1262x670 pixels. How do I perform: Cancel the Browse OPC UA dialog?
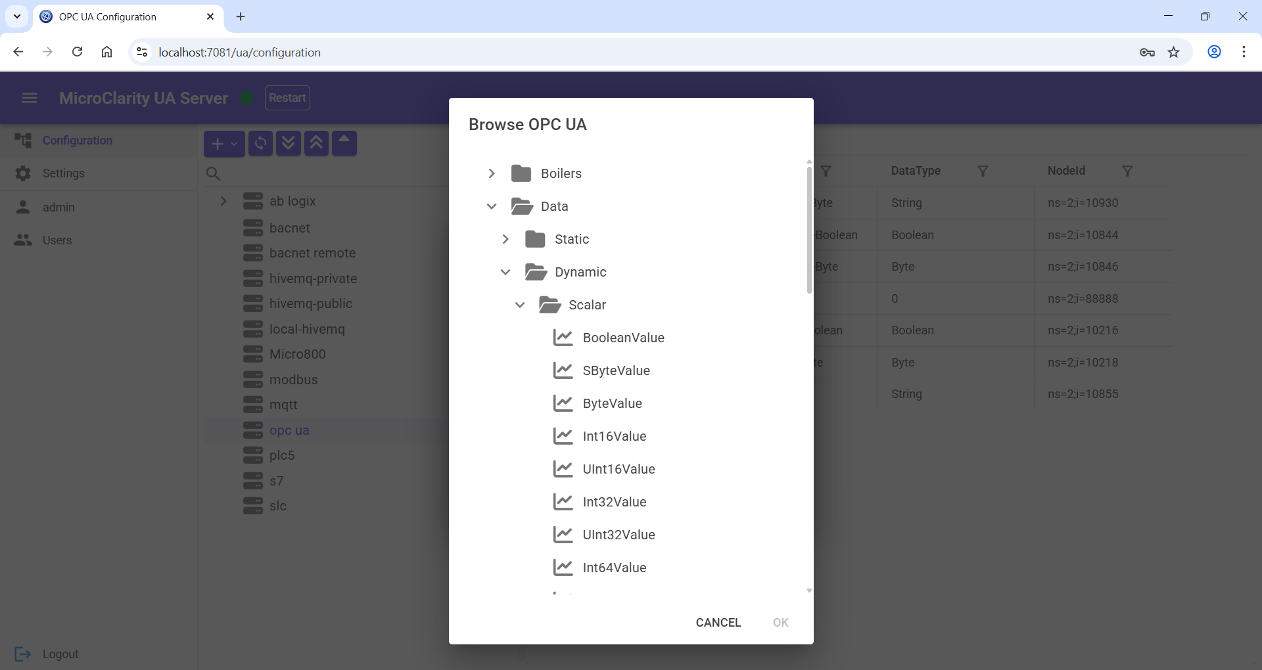(x=718, y=622)
